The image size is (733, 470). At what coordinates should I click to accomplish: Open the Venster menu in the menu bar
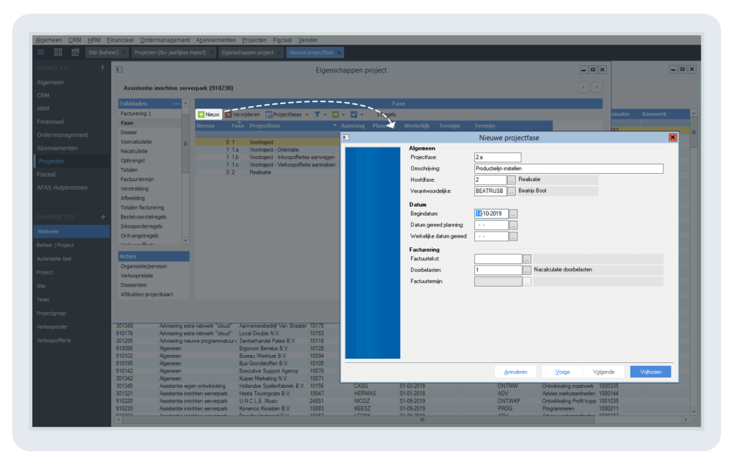pos(308,40)
